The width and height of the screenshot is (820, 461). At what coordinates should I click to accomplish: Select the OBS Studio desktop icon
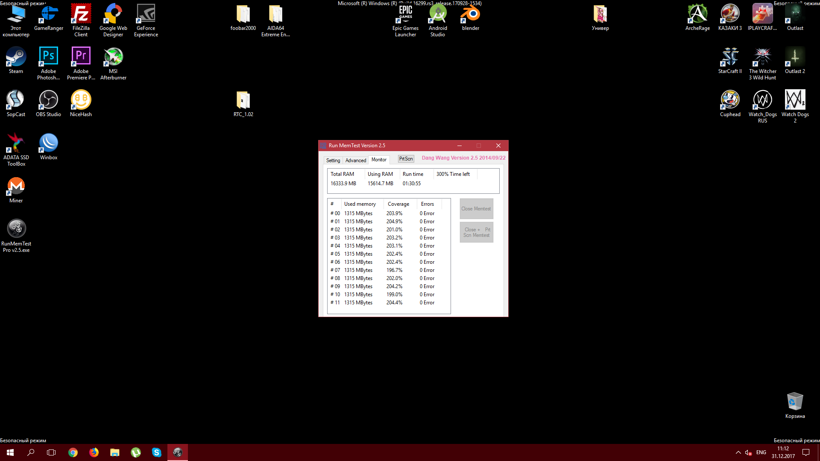click(48, 100)
